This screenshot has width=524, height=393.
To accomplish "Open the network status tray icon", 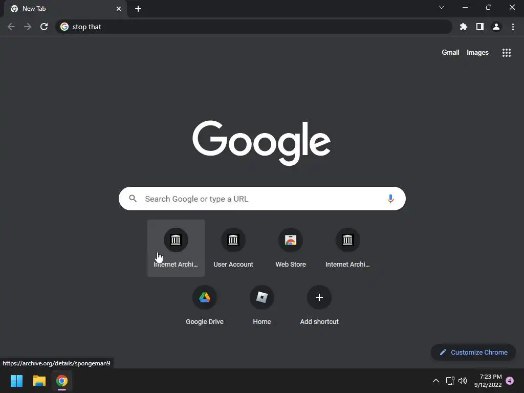I will point(450,381).
